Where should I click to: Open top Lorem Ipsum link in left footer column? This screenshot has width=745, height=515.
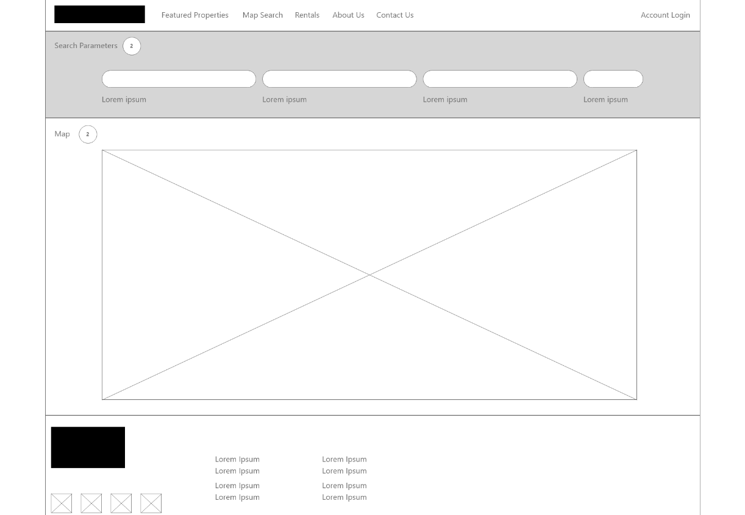click(x=237, y=460)
